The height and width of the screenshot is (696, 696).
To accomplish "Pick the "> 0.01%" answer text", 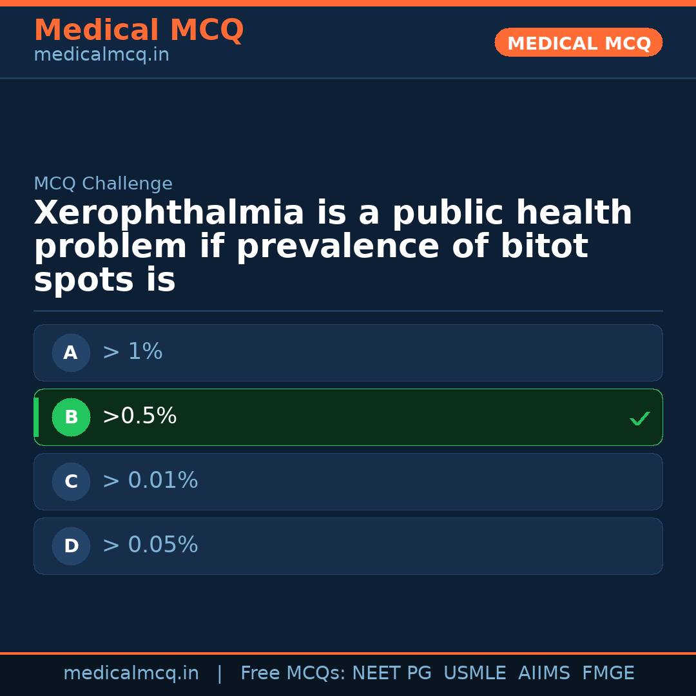I will coord(150,481).
